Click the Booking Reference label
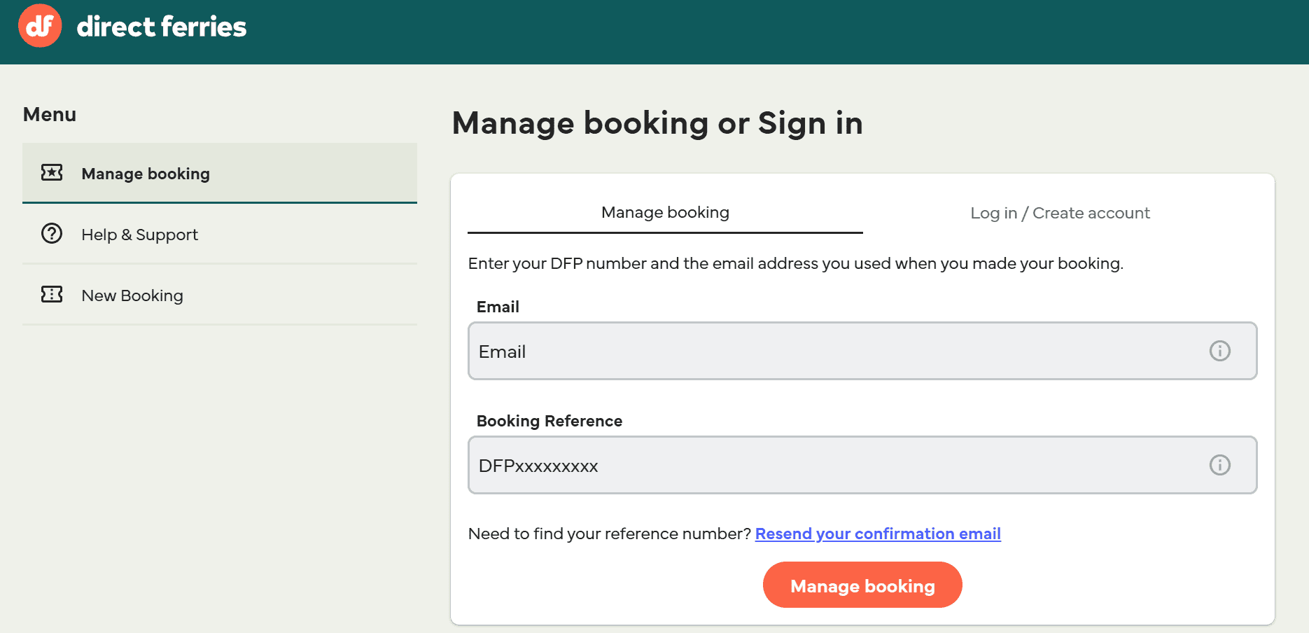The image size is (1309, 633). pyautogui.click(x=549, y=421)
